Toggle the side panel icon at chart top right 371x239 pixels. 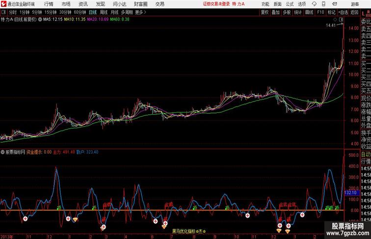click(x=341, y=20)
